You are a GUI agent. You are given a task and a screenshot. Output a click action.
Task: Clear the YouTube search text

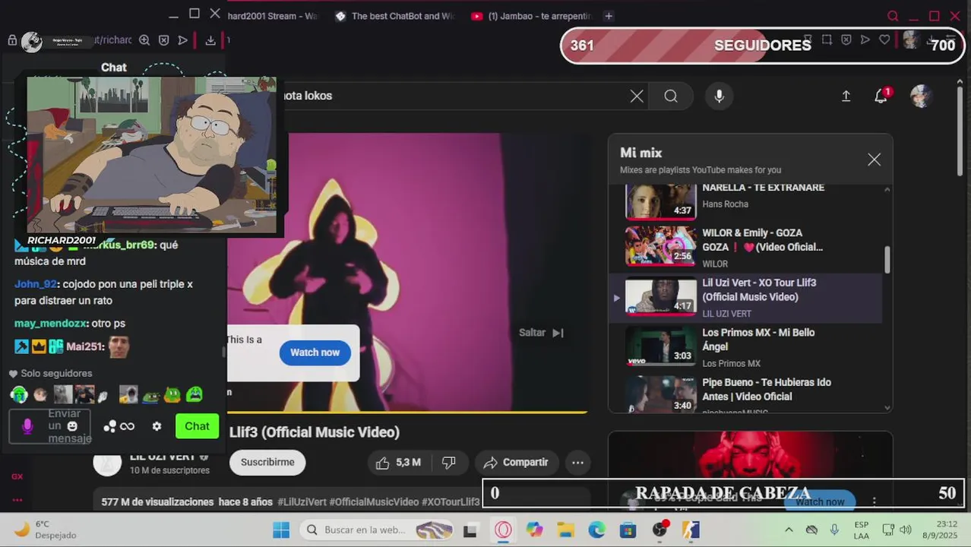[637, 96]
